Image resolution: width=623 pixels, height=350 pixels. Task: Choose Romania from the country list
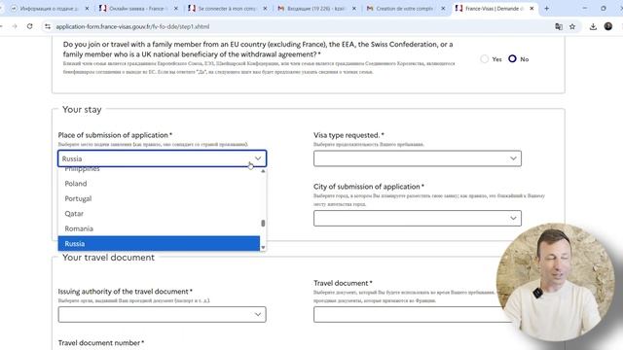159,228
